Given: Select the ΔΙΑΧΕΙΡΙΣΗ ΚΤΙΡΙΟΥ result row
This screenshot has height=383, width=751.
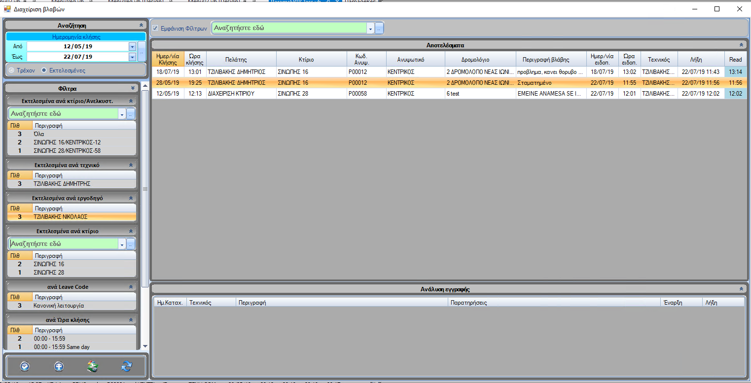Looking at the screenshot, I should pos(231,94).
